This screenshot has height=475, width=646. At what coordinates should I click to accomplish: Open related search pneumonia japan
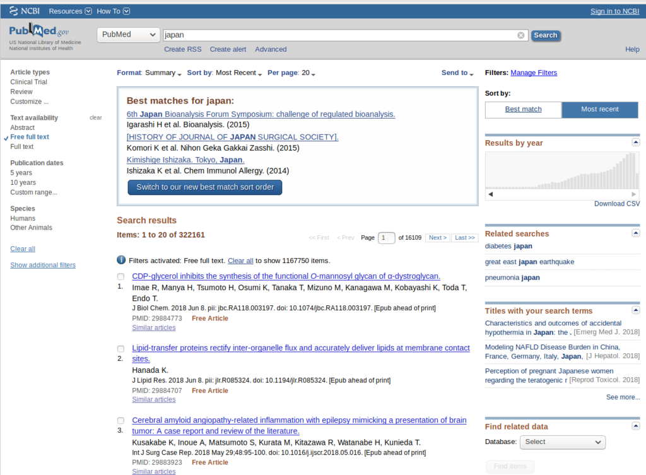(x=512, y=278)
